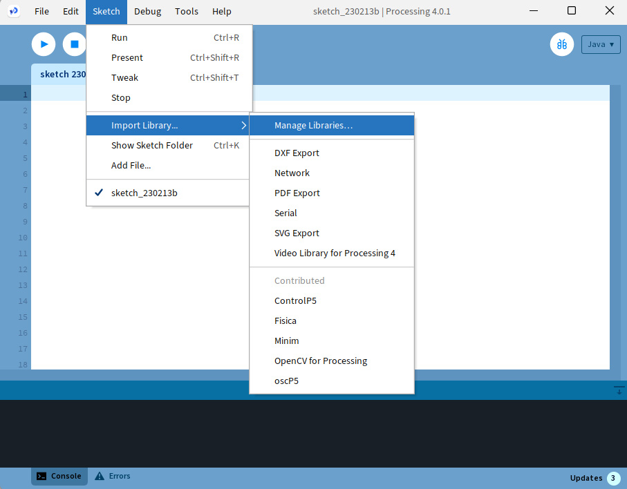Import the PDF Export library

[297, 193]
